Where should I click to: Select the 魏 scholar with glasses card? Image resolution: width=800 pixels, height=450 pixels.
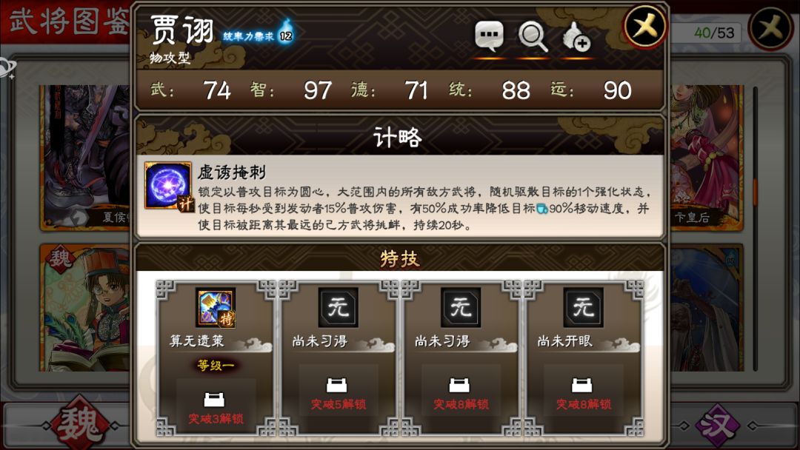tap(85, 308)
